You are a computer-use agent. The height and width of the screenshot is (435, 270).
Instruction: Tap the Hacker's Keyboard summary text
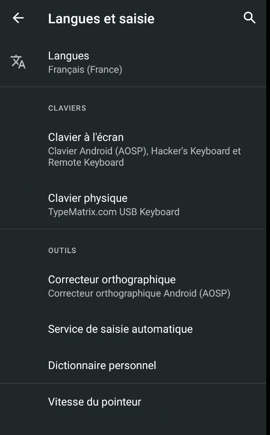[190, 151]
